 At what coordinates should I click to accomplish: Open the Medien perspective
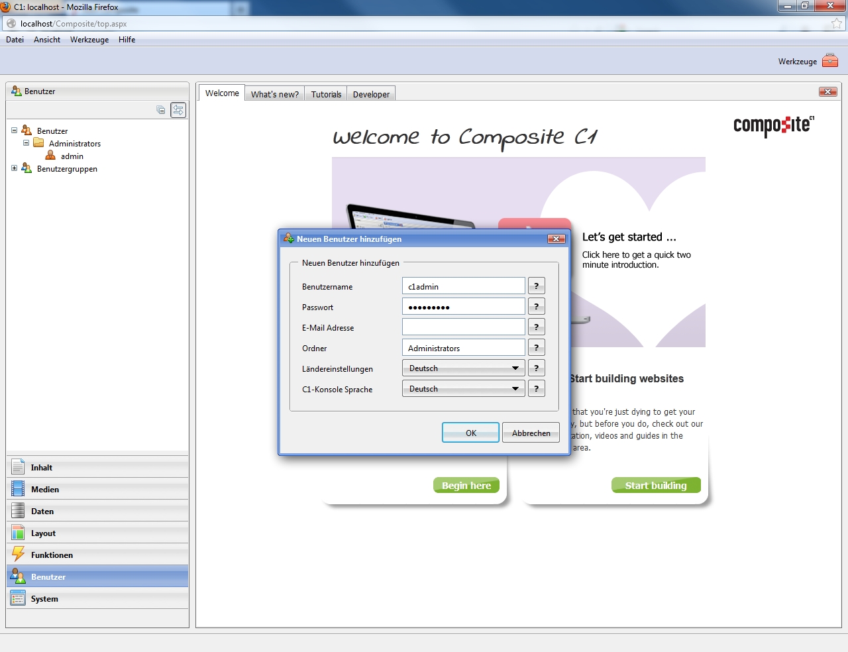pos(44,490)
